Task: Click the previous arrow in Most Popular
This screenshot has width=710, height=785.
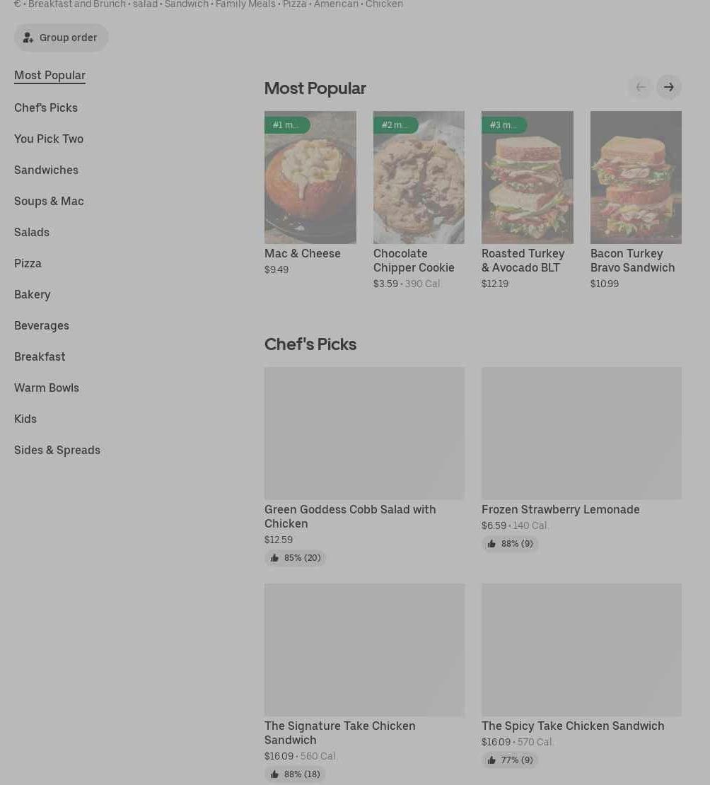Action: [641, 87]
